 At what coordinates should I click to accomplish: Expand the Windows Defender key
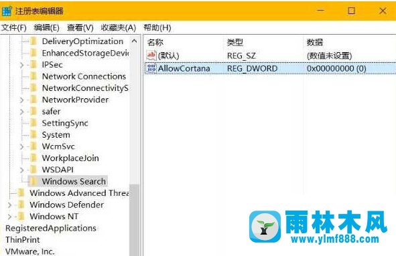click(x=9, y=205)
